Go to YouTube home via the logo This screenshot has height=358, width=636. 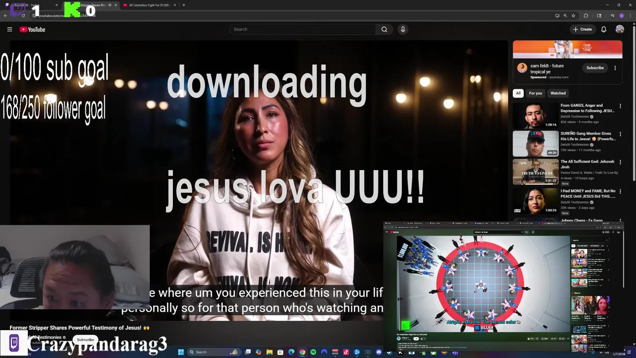(32, 29)
